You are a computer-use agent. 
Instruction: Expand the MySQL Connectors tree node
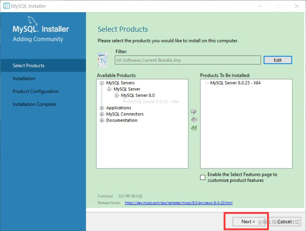point(102,114)
